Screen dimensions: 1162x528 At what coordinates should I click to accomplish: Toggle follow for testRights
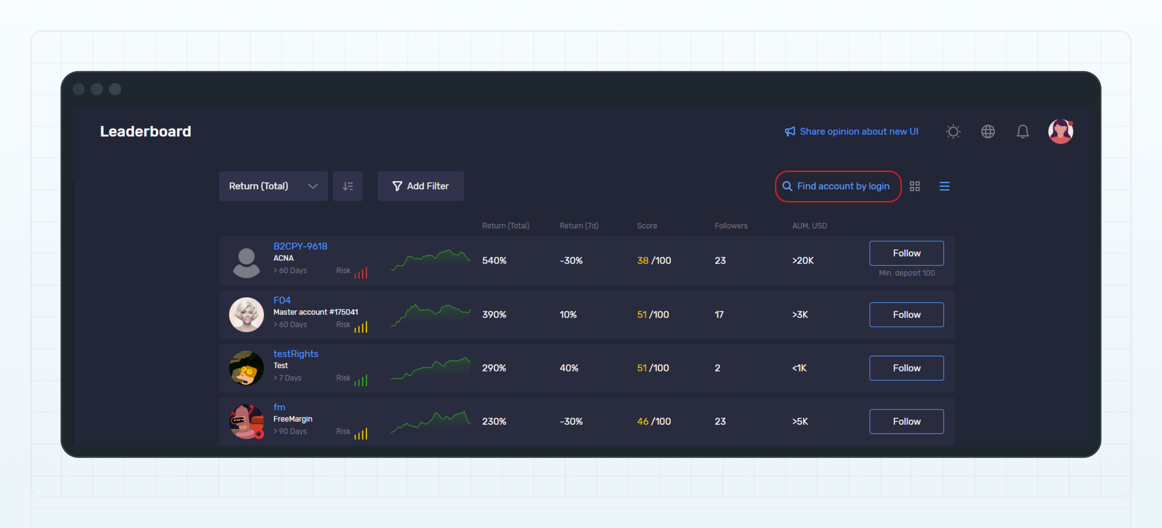pos(906,368)
